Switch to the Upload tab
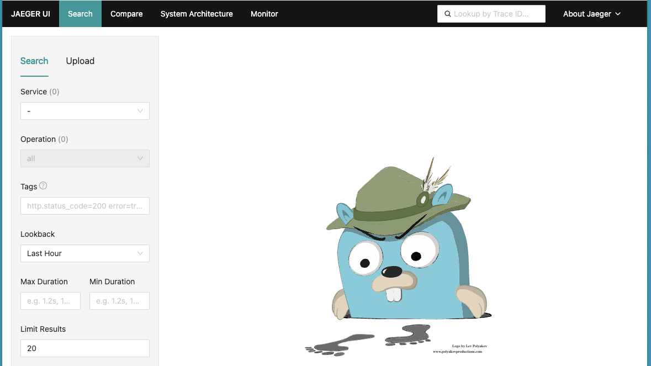 [80, 61]
